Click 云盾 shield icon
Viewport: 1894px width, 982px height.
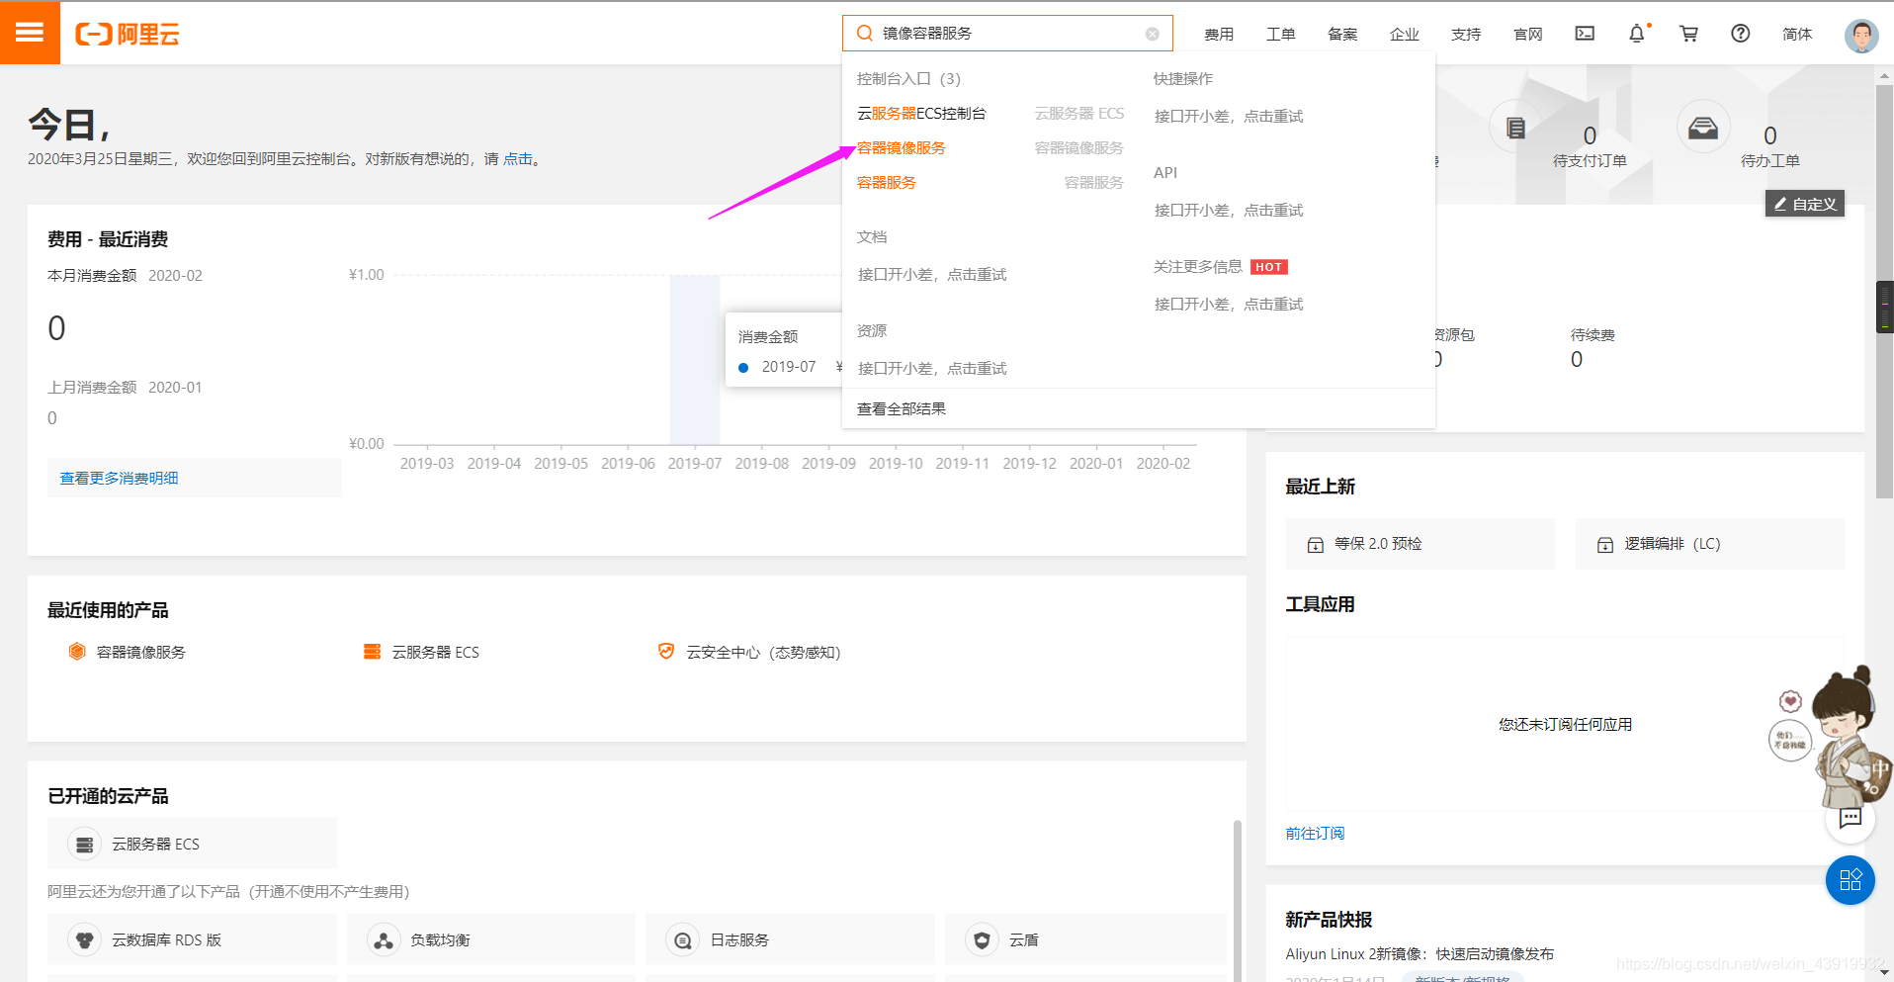coord(982,939)
